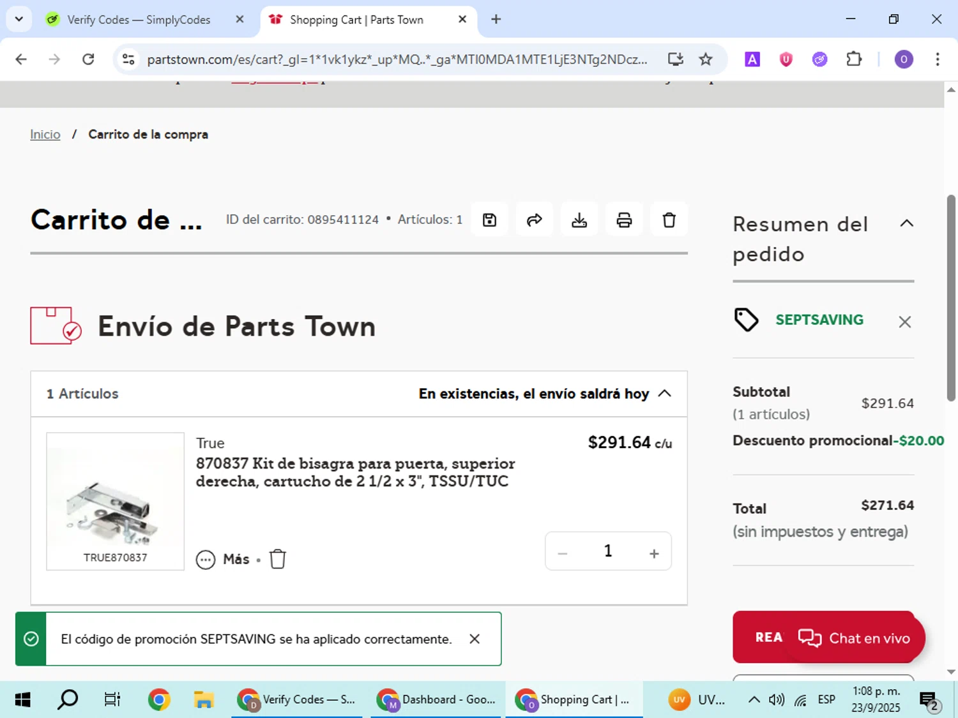Switch to Verify Codes SimplyCodes tab

(x=139, y=20)
